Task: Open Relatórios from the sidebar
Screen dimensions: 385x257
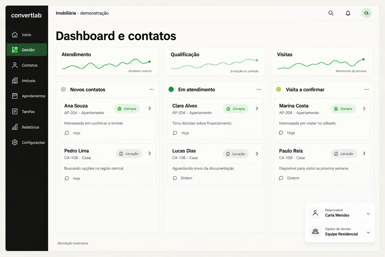Action: (x=27, y=127)
